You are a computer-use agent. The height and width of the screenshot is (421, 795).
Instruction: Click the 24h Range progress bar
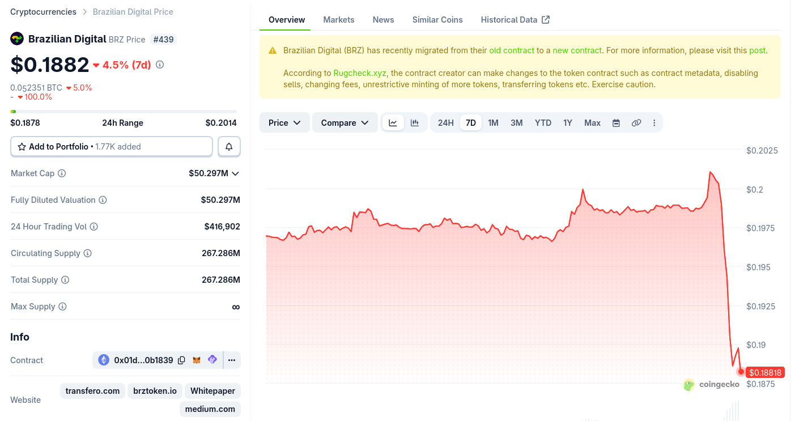[124, 112]
